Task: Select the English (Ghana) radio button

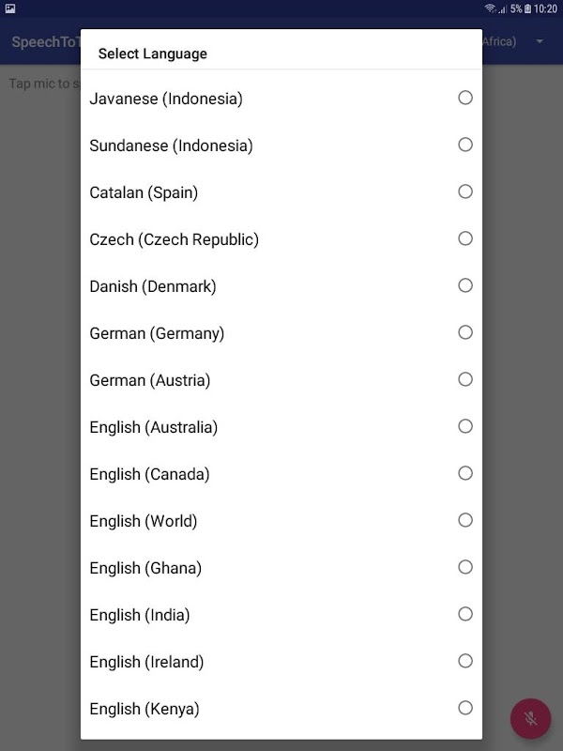Action: [465, 567]
